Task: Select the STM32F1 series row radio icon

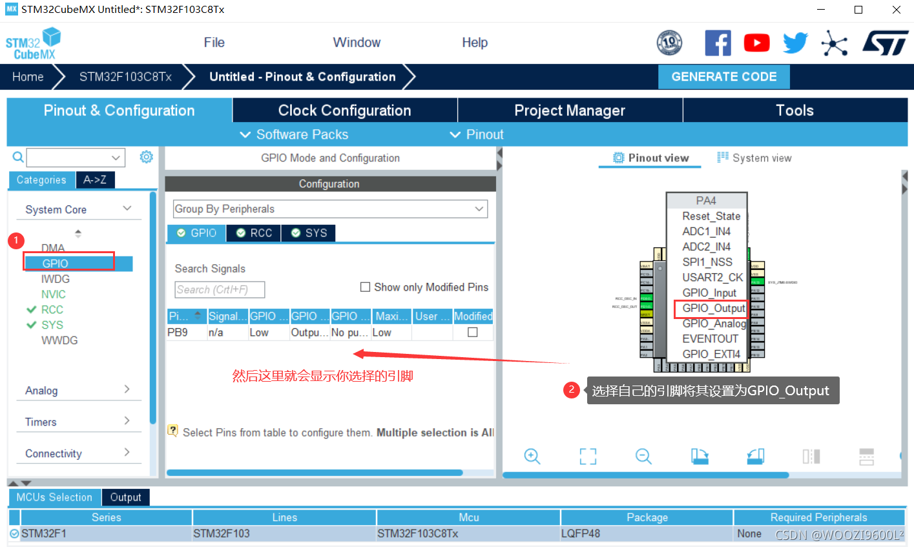Action: [x=14, y=533]
